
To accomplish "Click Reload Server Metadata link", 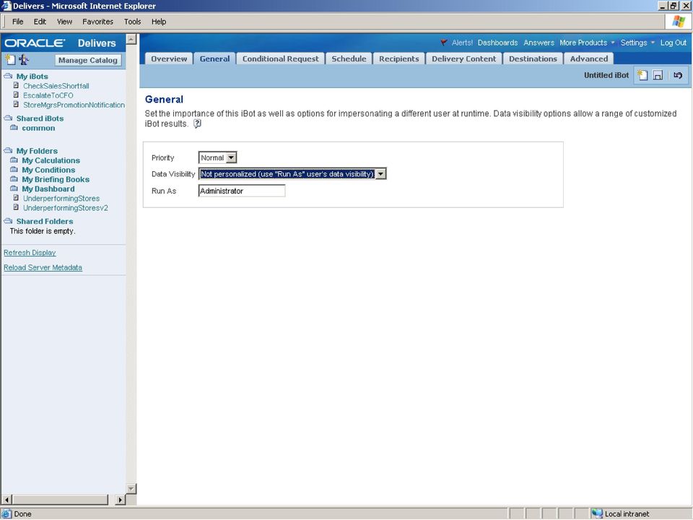I will (x=43, y=267).
